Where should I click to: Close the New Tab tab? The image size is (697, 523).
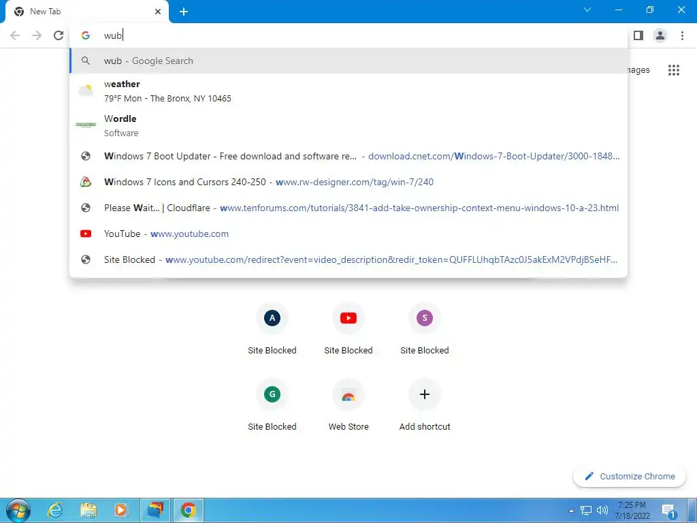[x=158, y=12]
